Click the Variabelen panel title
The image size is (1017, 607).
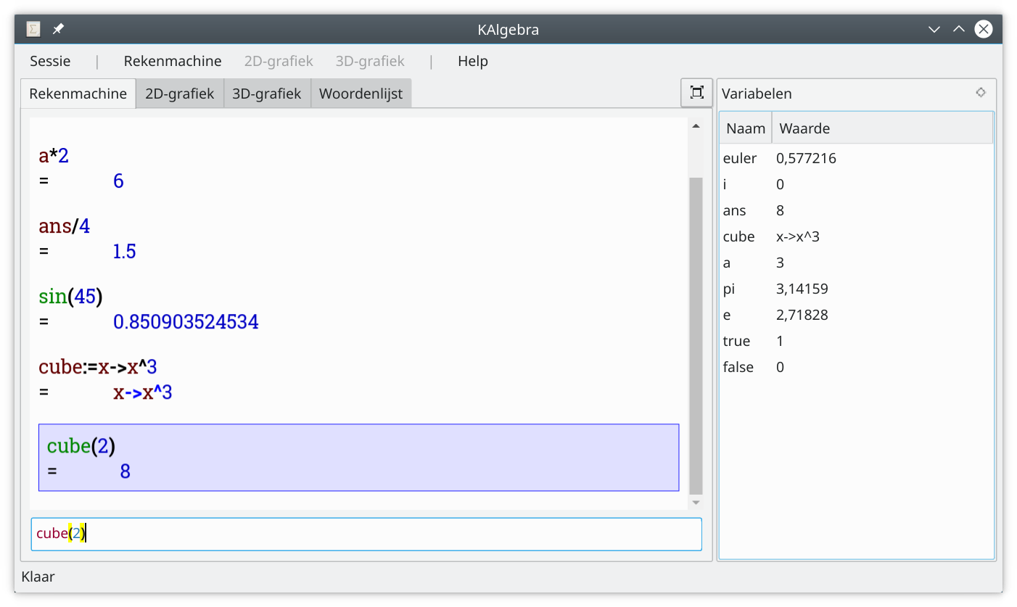point(757,94)
